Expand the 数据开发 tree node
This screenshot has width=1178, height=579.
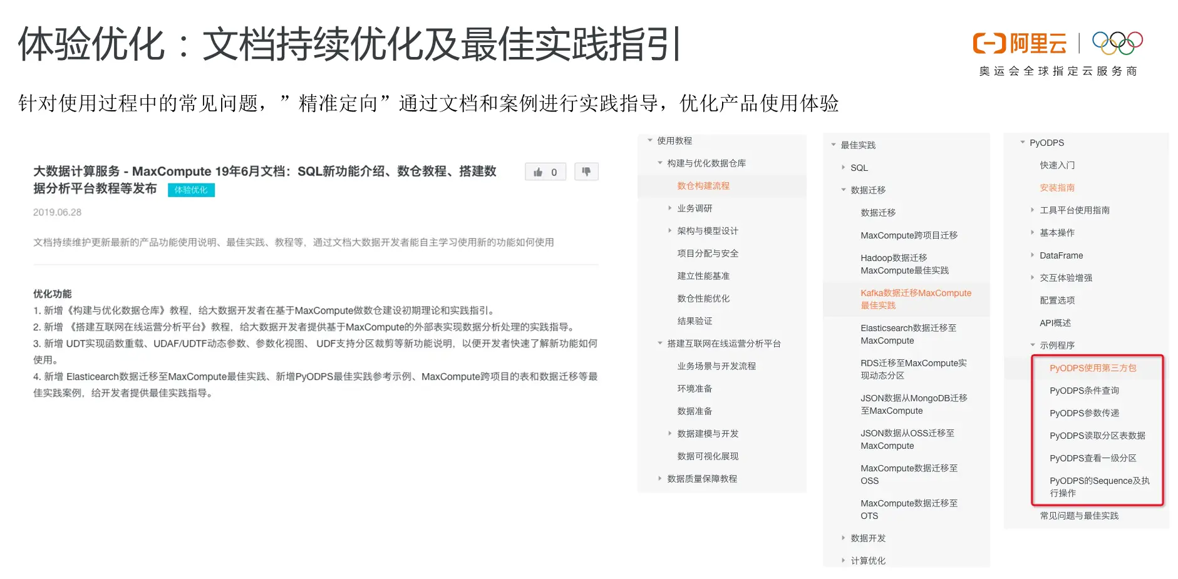[x=844, y=538]
